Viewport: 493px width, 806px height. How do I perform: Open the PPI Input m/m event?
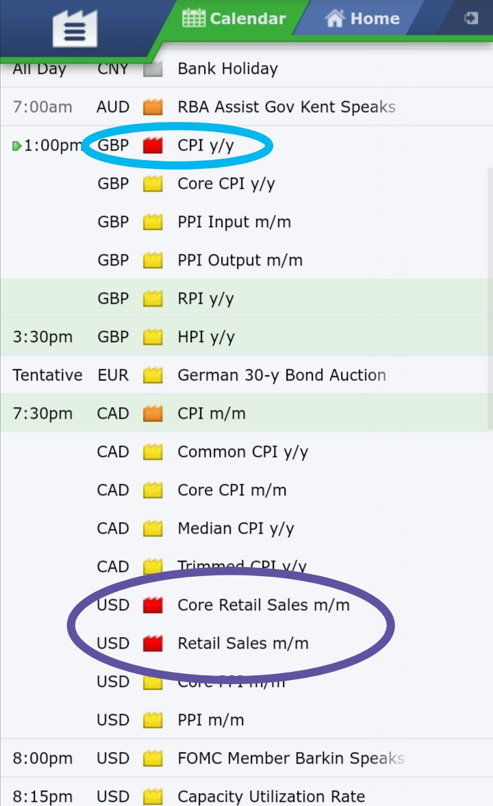pyautogui.click(x=233, y=222)
